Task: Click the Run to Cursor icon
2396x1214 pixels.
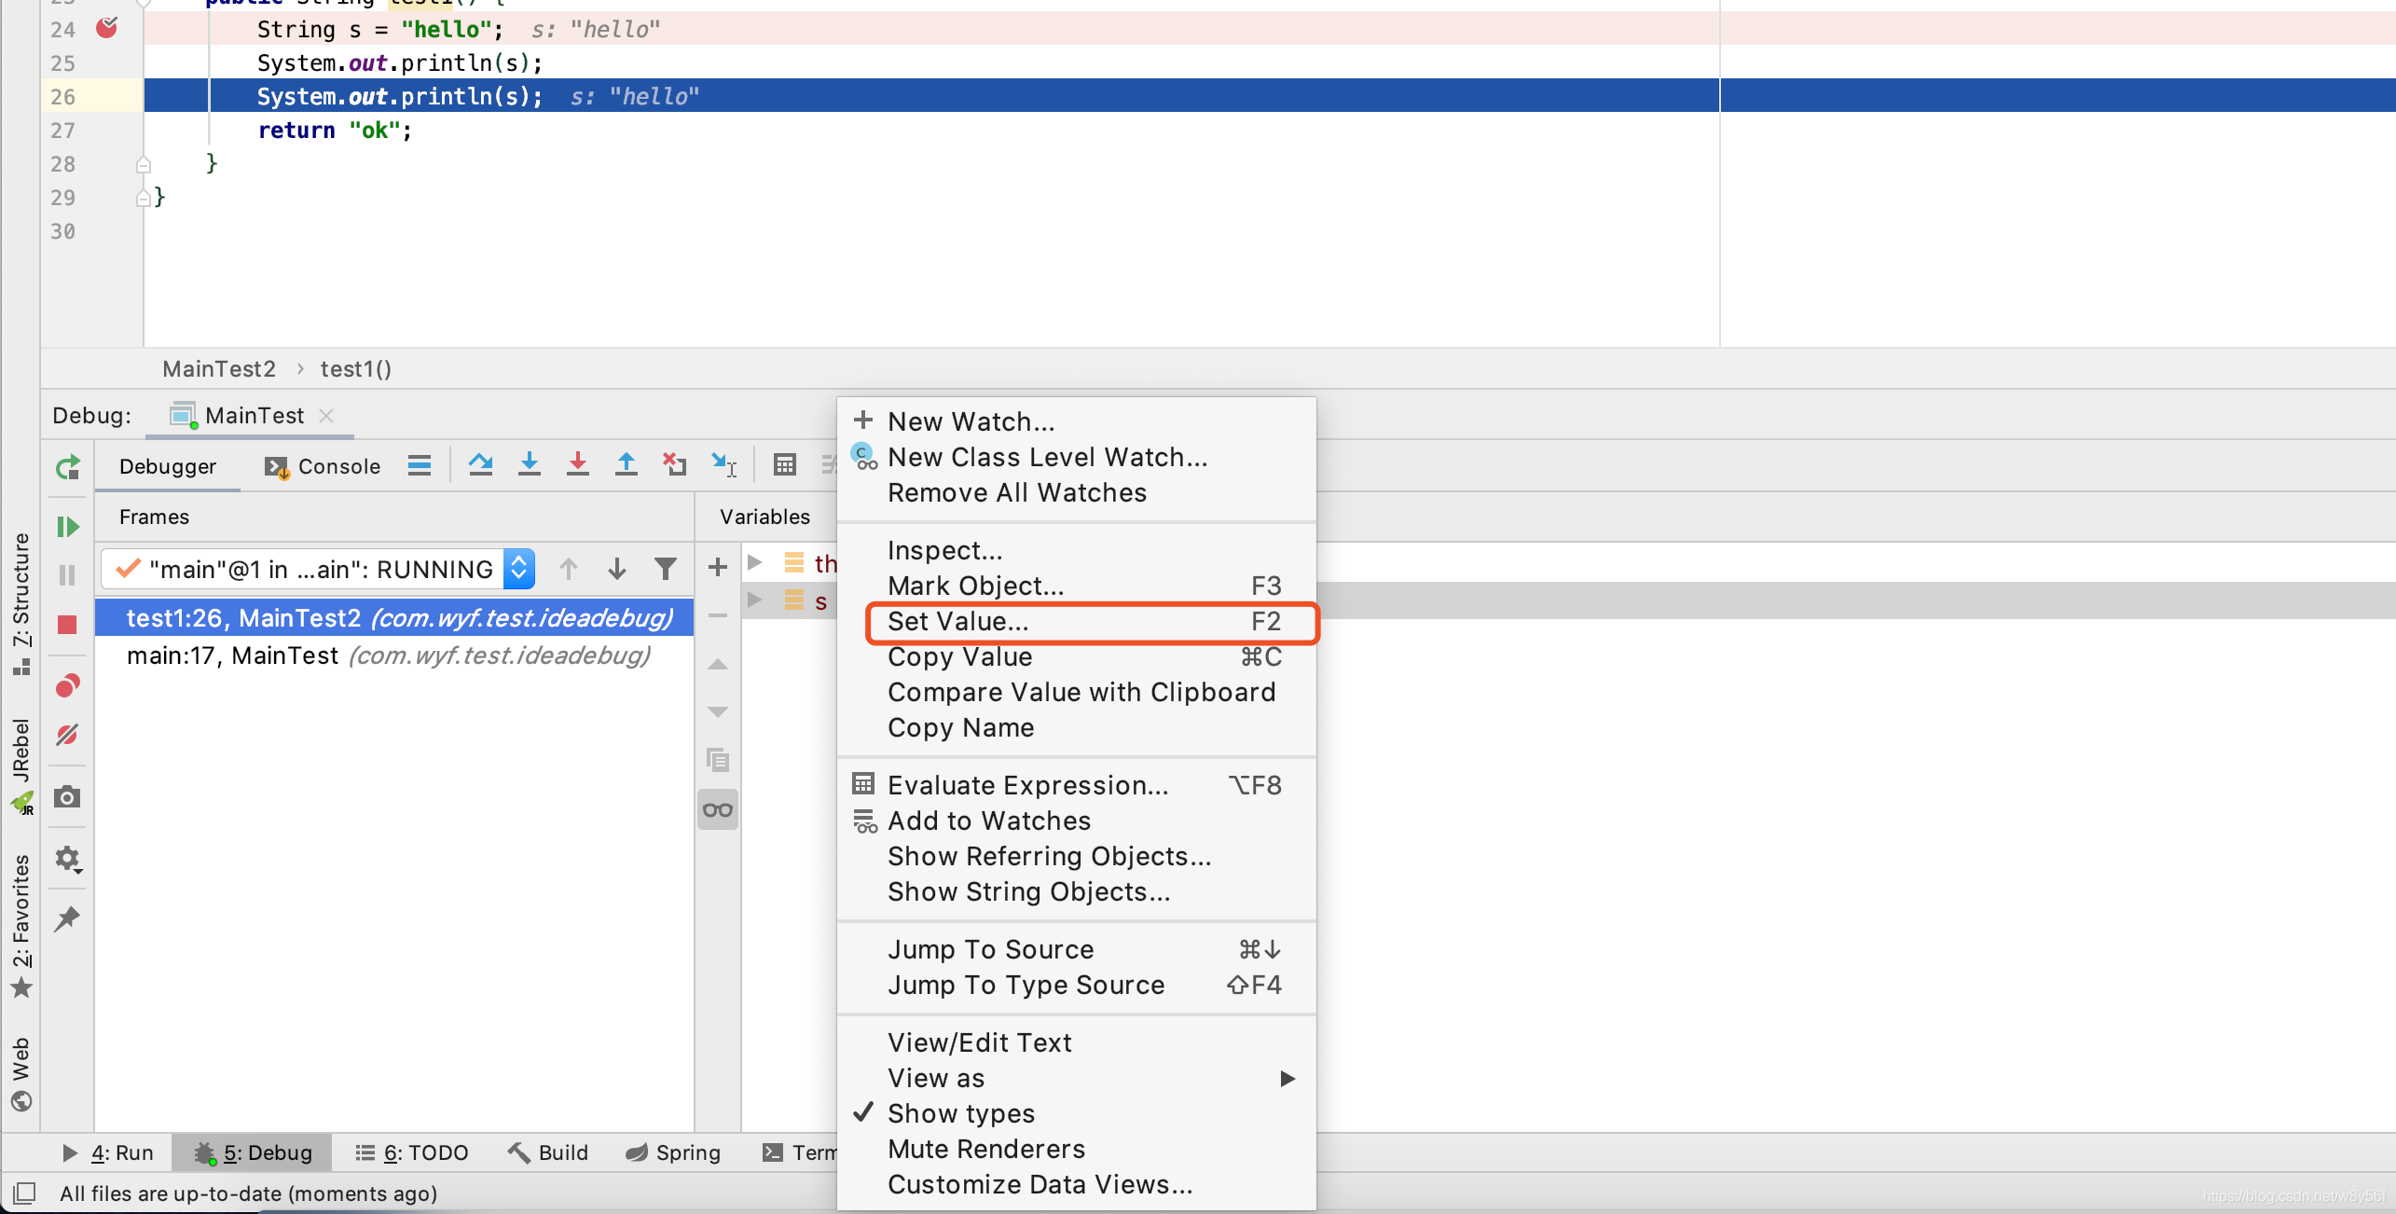Action: pyautogui.click(x=723, y=464)
